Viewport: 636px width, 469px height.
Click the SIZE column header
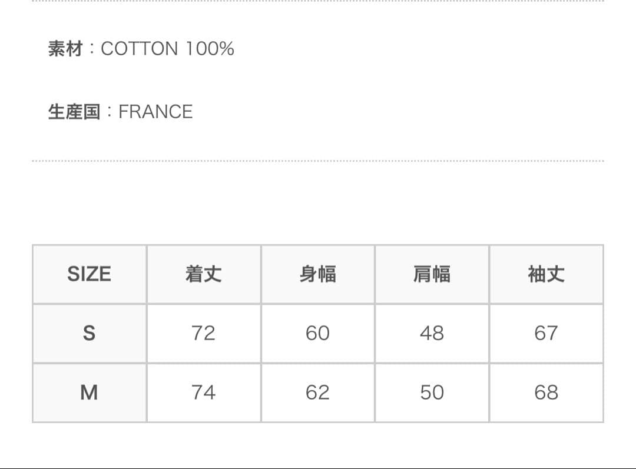click(x=89, y=274)
